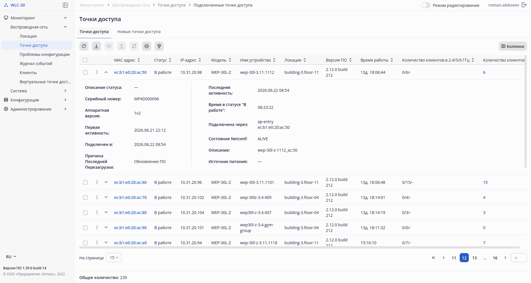Open the table filter funnel icon
531x283 pixels.
coord(159,46)
